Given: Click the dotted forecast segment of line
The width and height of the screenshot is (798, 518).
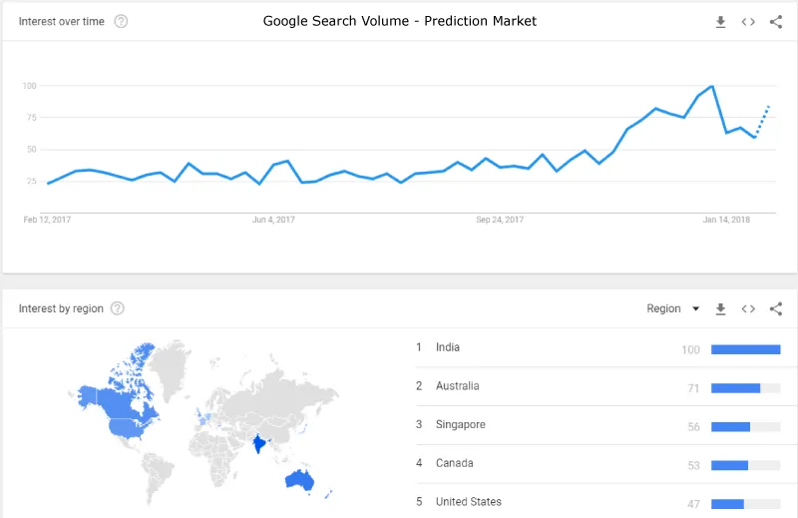Looking at the screenshot, I should pos(762,121).
